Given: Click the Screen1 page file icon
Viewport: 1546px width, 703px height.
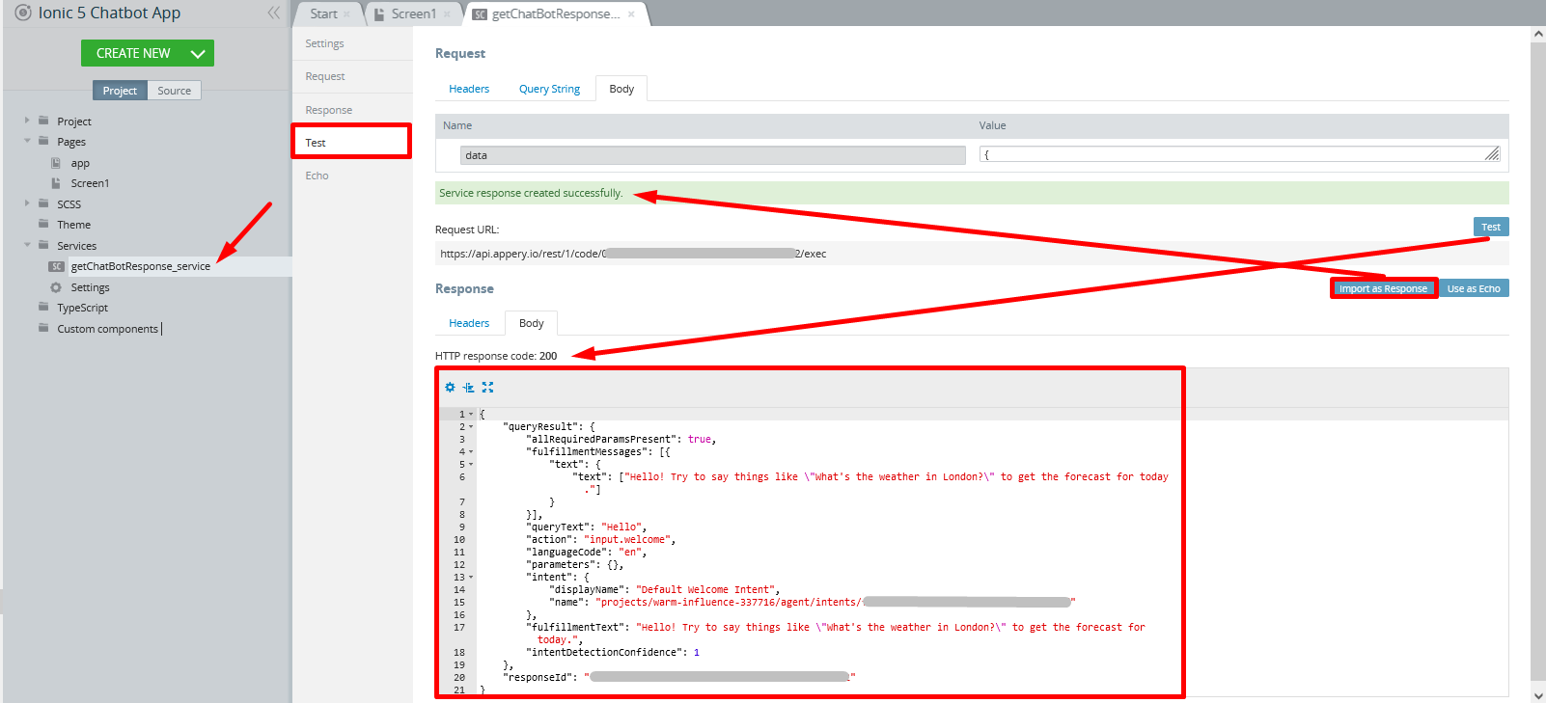Looking at the screenshot, I should pyautogui.click(x=56, y=182).
